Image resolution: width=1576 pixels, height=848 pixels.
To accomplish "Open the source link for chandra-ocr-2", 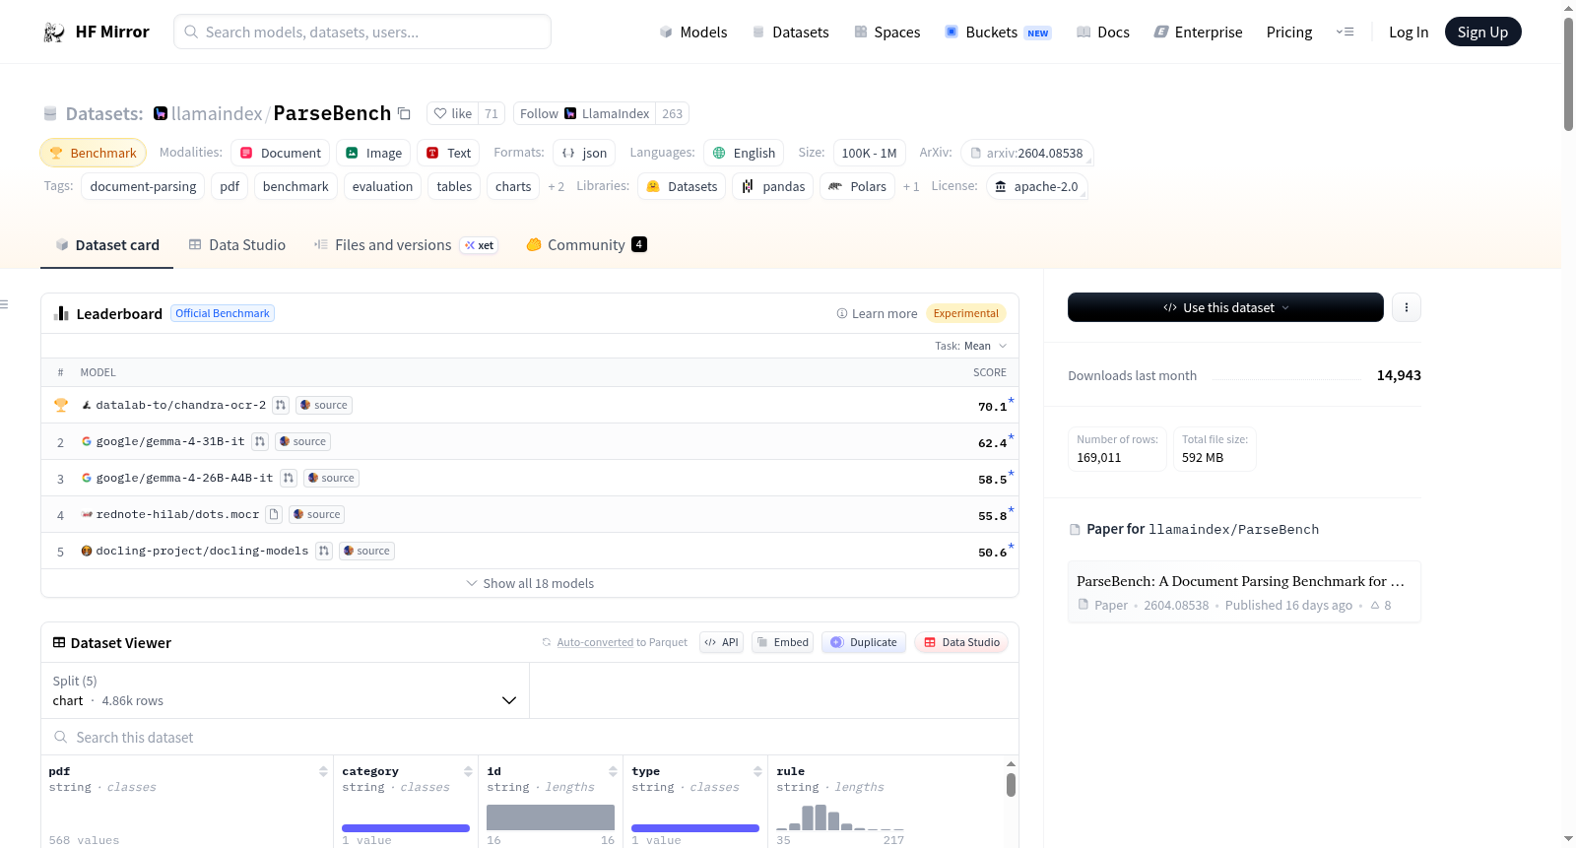I will pos(324,405).
